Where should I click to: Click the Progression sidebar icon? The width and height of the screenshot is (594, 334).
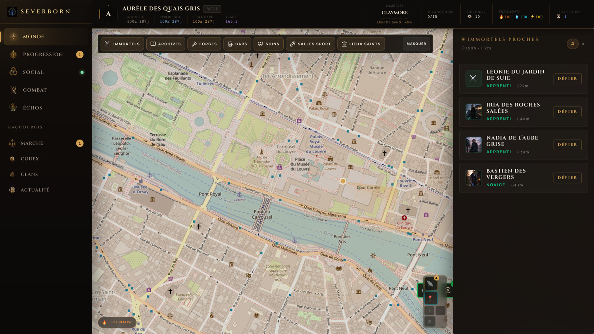point(13,55)
